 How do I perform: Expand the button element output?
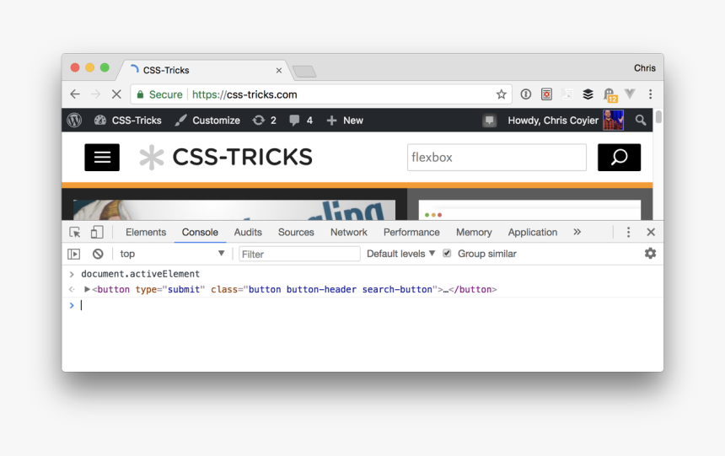[87, 289]
